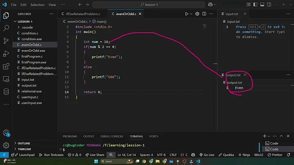This screenshot has width=294, height=165.
Task: Open the Explorer view in activity bar
Action: click(6, 16)
